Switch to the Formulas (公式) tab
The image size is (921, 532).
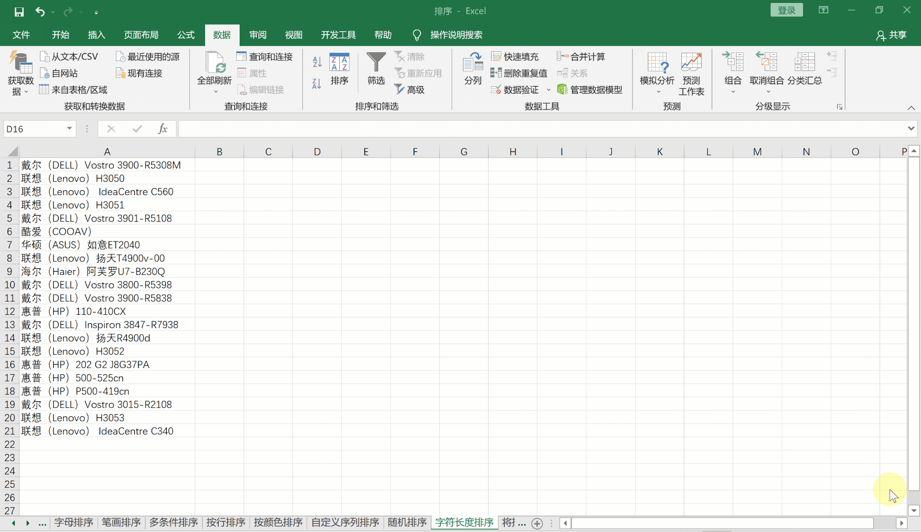[186, 35]
